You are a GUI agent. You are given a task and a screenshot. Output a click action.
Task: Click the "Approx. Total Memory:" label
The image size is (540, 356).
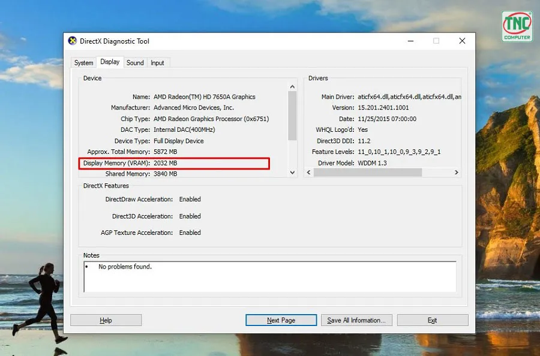118,152
